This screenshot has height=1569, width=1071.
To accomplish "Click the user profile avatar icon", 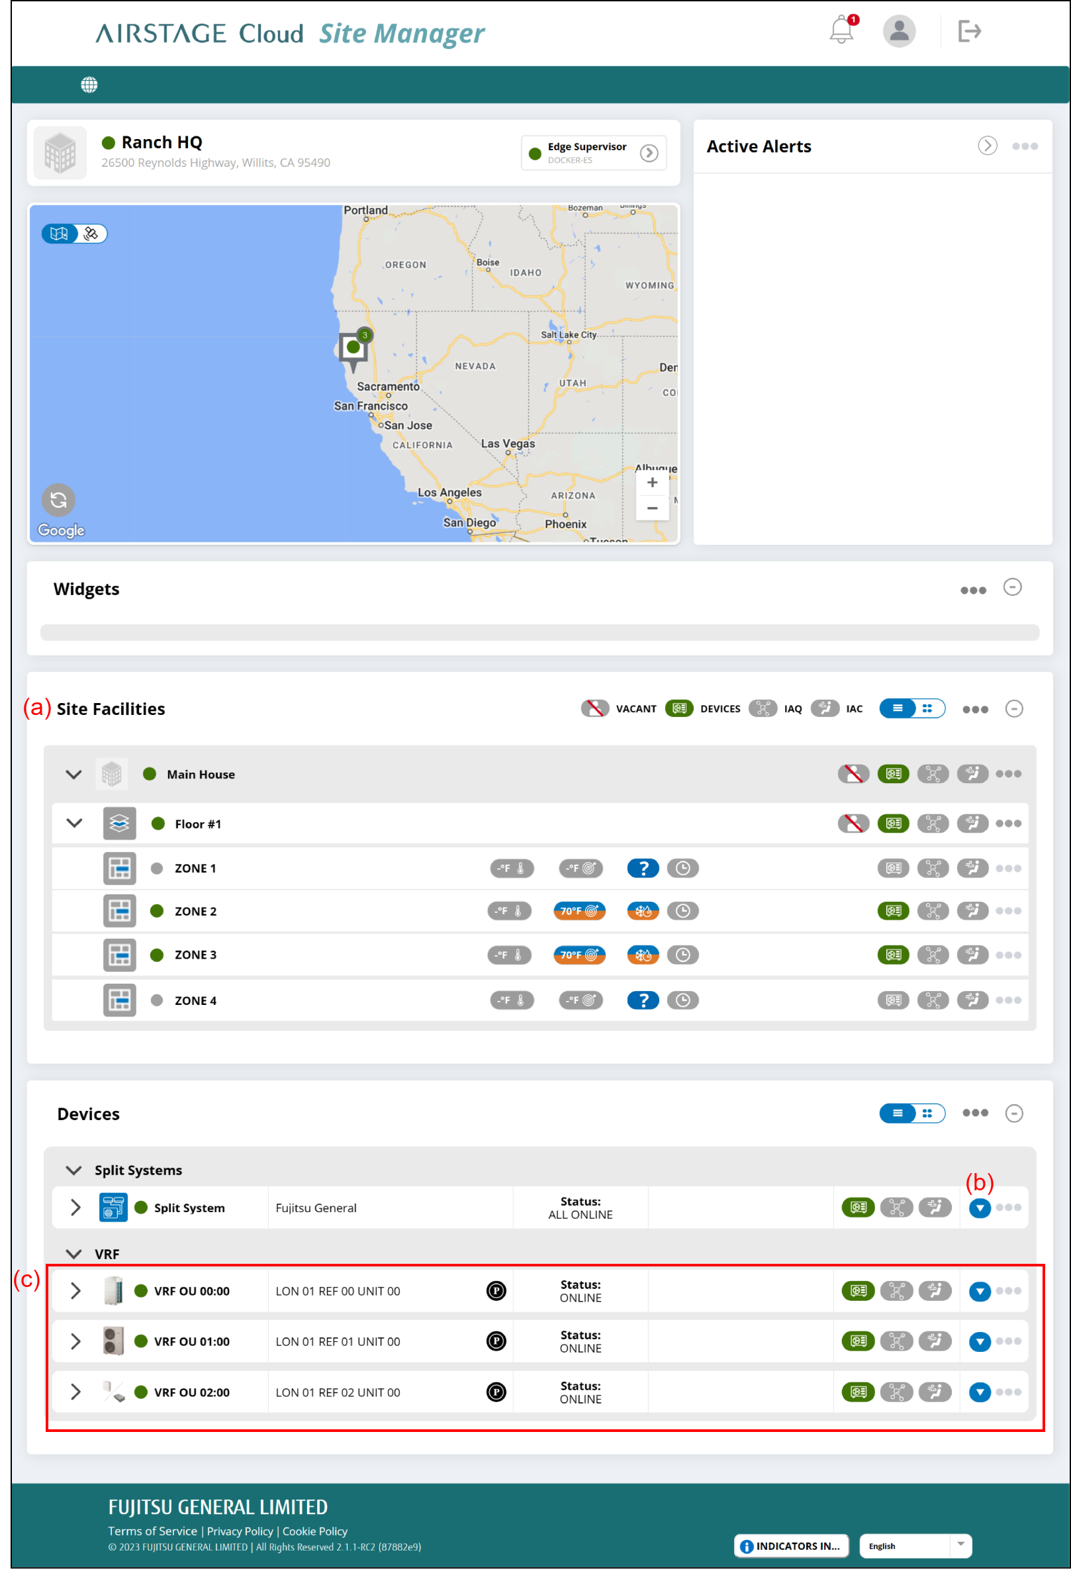I will [x=898, y=31].
